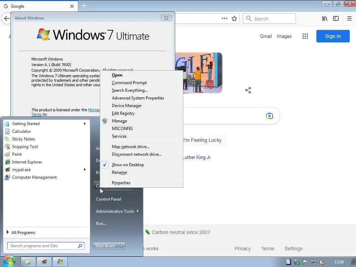
Task: Click the Shut down button
Action: [x=105, y=246]
